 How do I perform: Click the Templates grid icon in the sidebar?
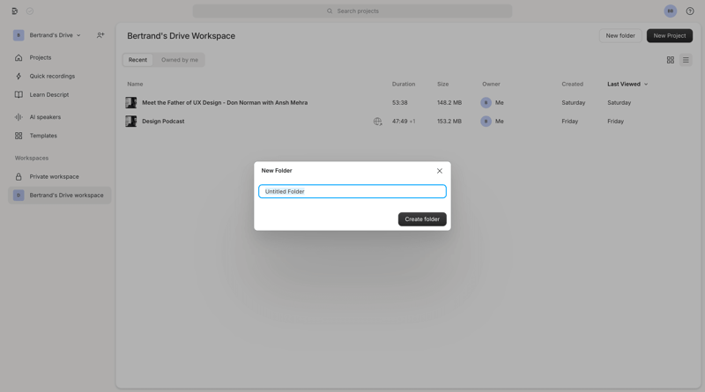[x=19, y=136]
